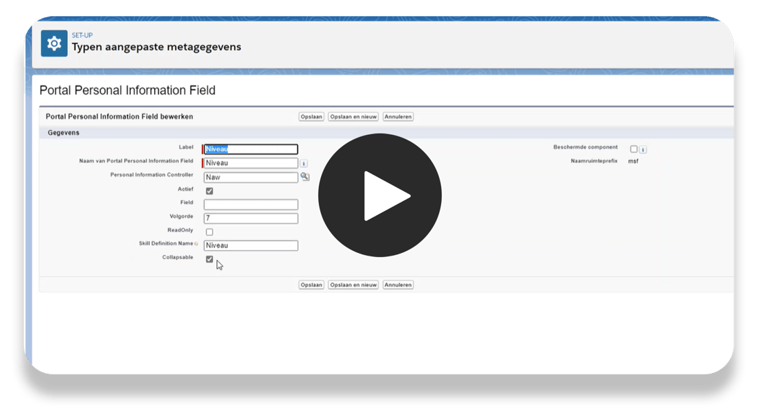
Task: Click top Opslaan en nieuw button
Action: pyautogui.click(x=354, y=117)
